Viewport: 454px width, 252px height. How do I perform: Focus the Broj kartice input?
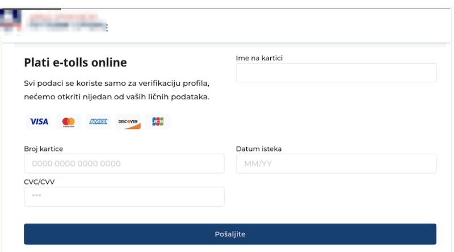124,163
